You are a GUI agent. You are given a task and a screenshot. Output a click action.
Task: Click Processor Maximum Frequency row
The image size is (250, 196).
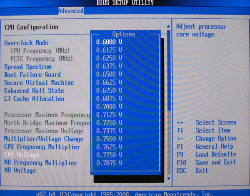47,115
